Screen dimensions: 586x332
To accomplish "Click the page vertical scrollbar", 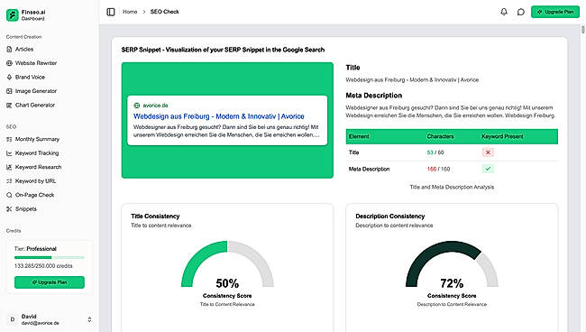I will click(582, 30).
